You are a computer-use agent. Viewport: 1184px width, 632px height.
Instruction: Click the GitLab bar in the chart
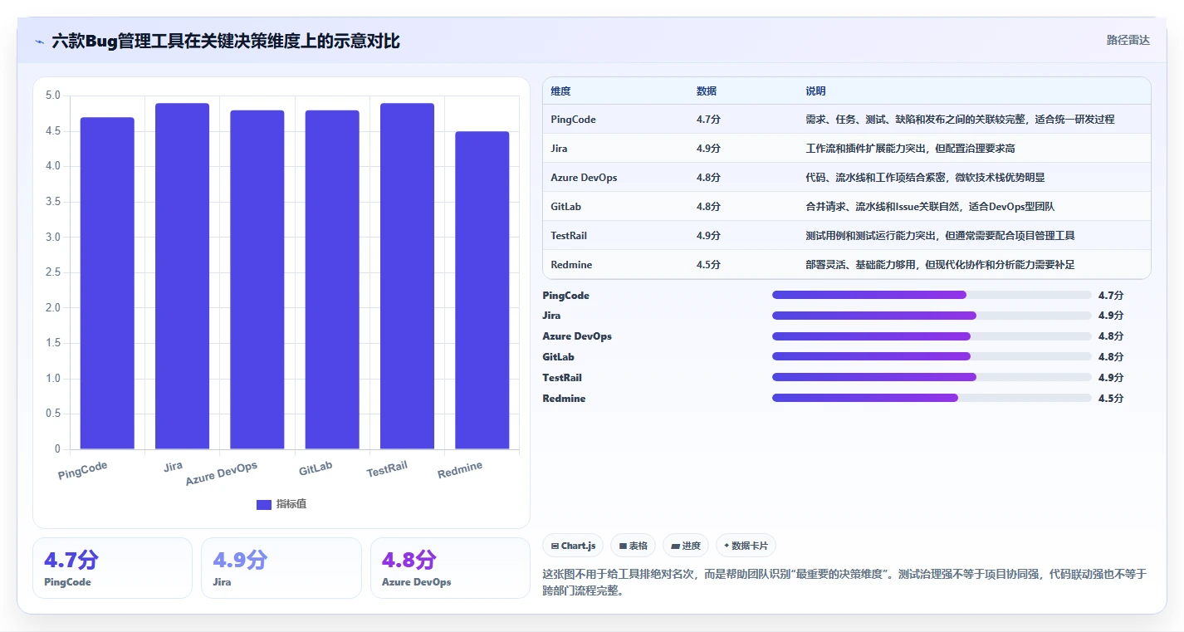click(x=332, y=280)
